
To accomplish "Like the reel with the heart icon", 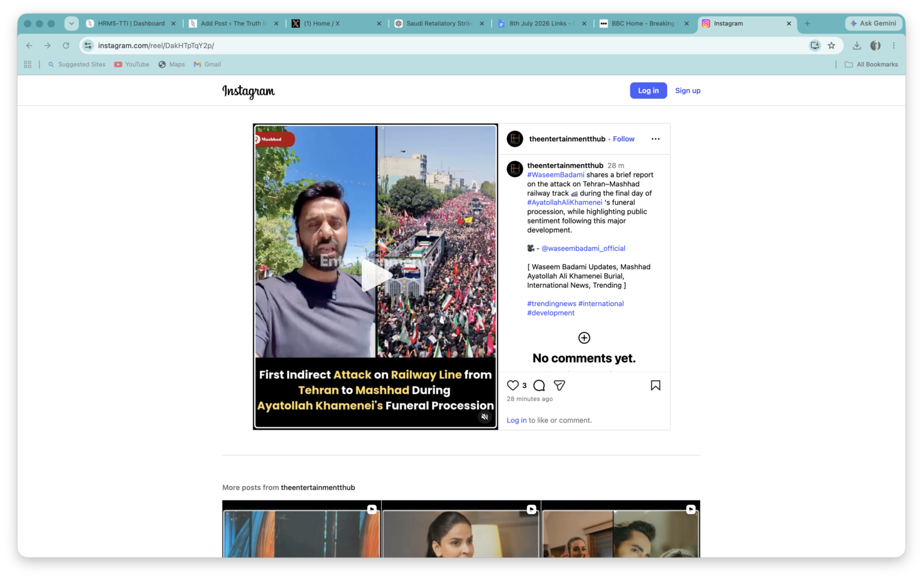I will click(513, 386).
